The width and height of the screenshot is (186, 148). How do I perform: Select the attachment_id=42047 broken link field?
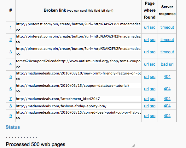point(78,99)
